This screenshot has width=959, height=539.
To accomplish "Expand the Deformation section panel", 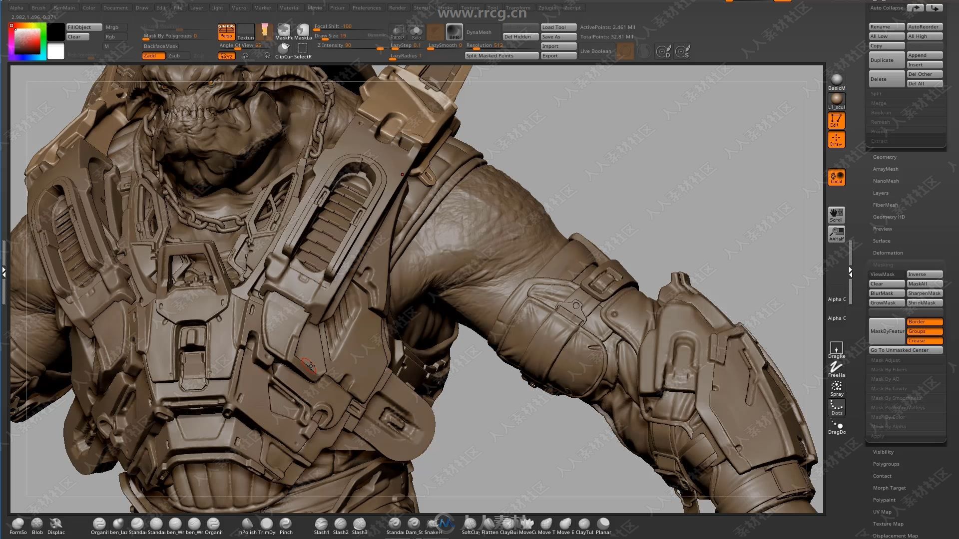I will pos(889,253).
